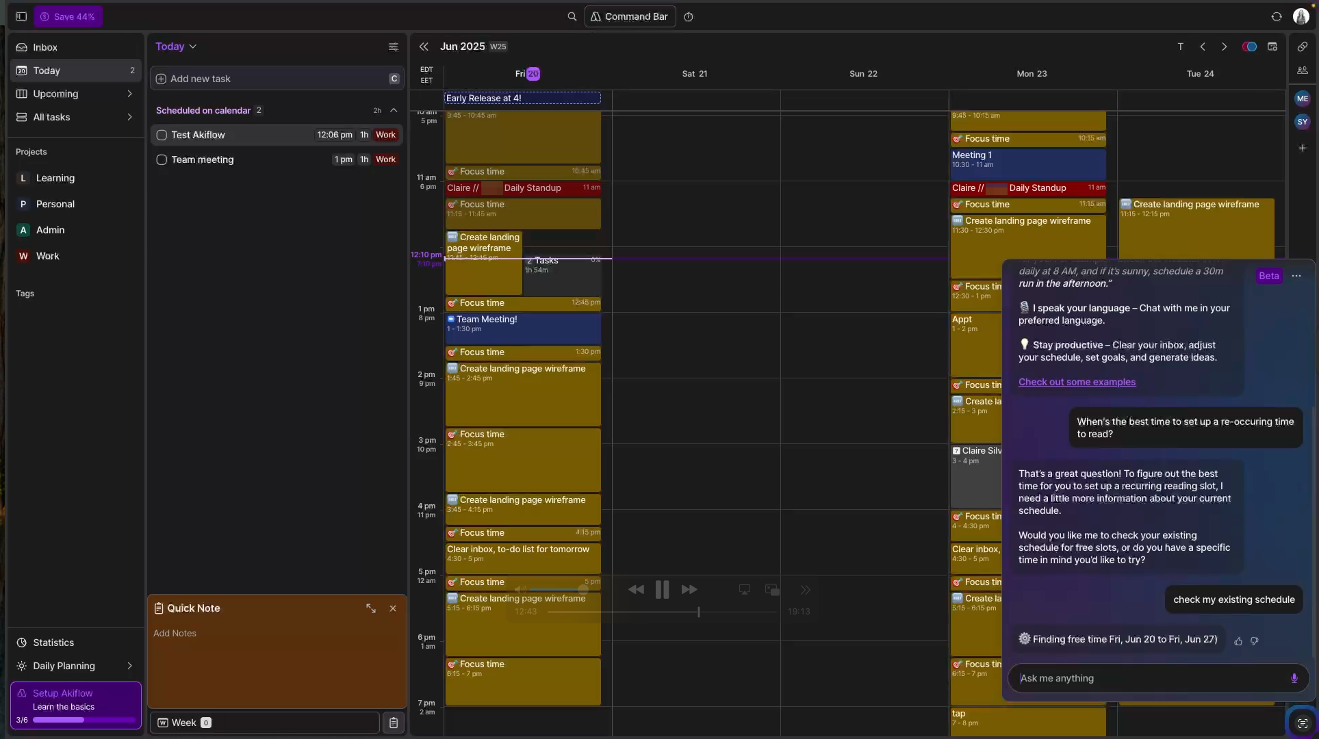
Task: Expand the Upcoming section in sidebar
Action: tap(130, 94)
